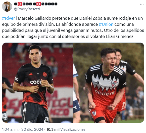Click the Visualizaciones label
This screenshot has width=146, height=133.
[x=73, y=129]
